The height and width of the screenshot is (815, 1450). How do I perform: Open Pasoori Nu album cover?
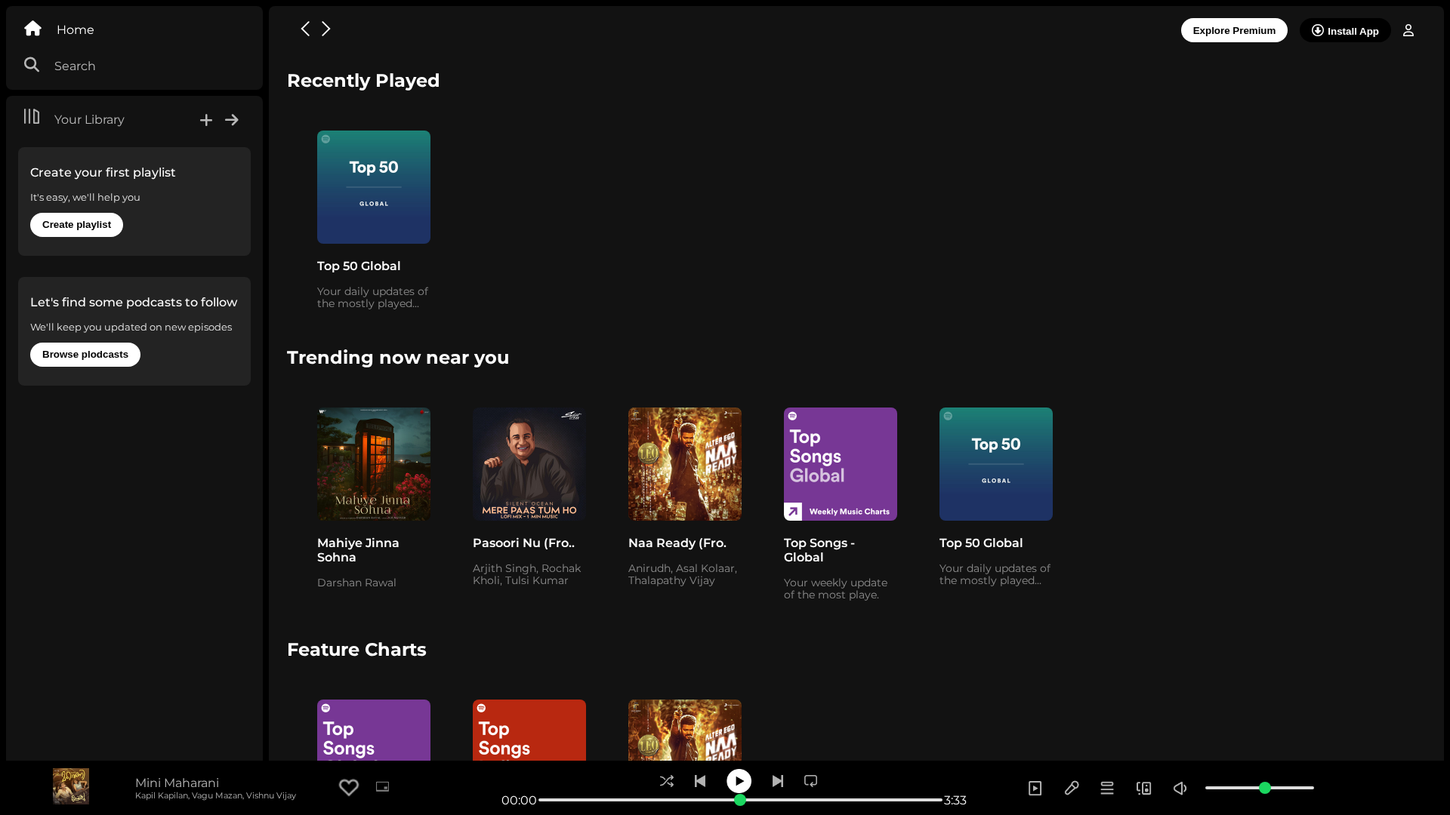[x=529, y=464]
